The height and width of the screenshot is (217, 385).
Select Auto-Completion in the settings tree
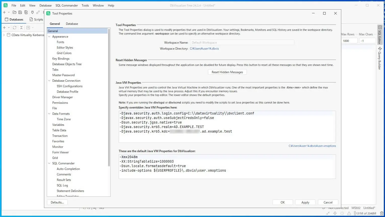pos(68,169)
